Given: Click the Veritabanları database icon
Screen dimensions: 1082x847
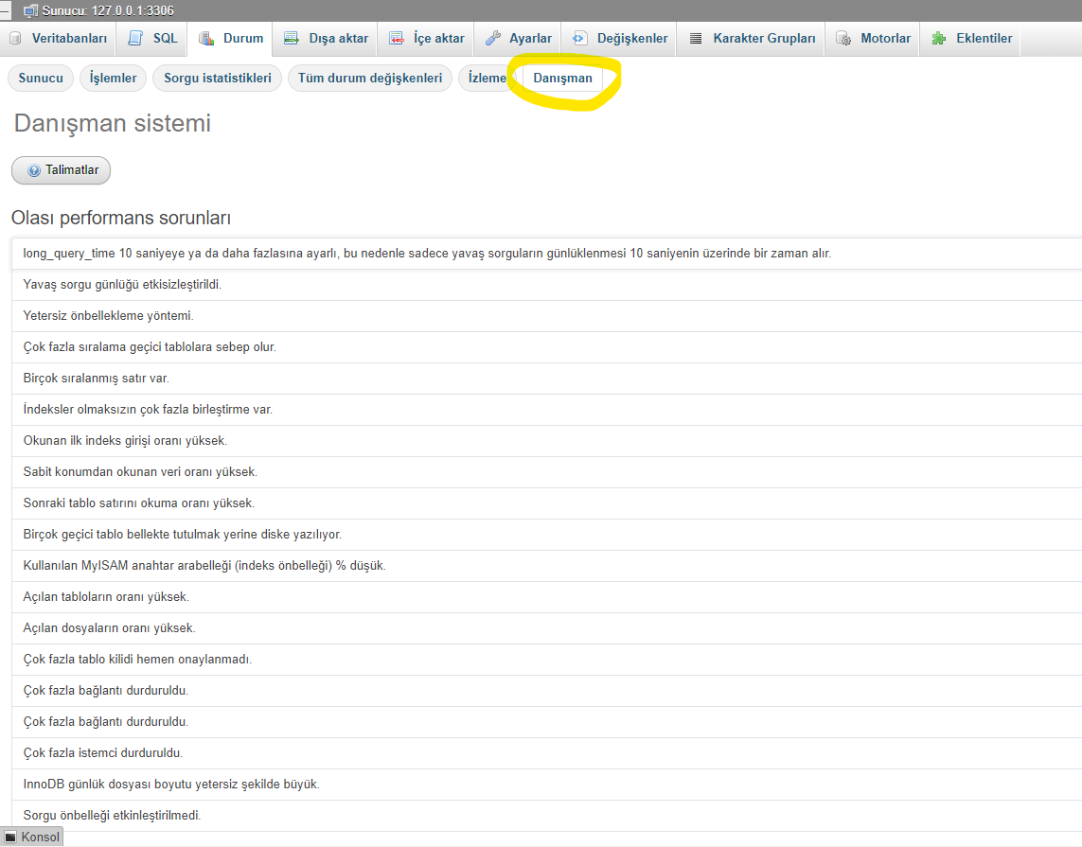Looking at the screenshot, I should (x=15, y=39).
